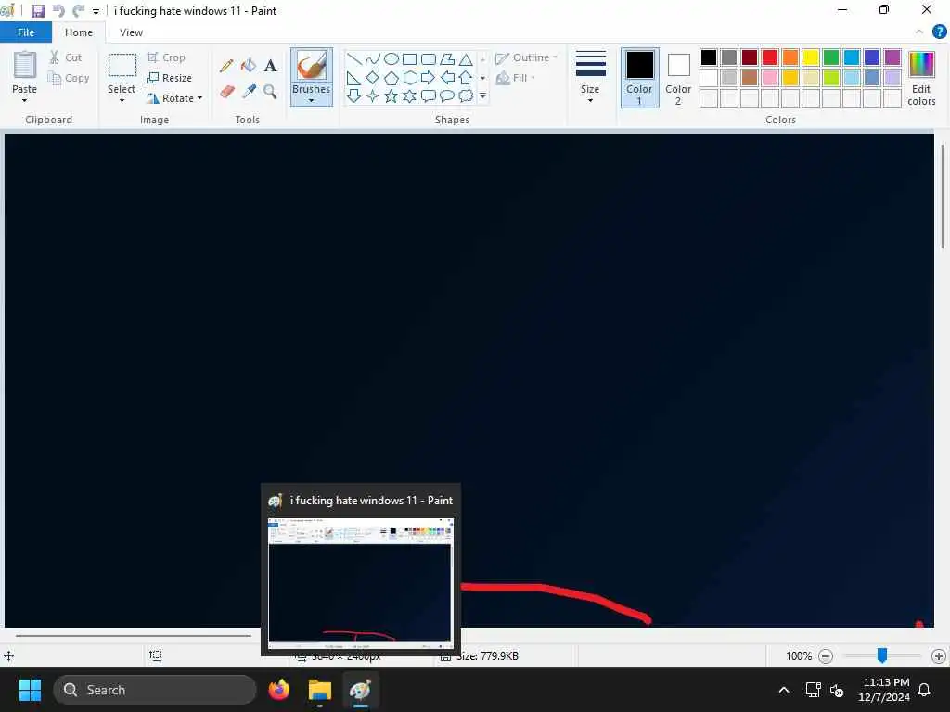Expand the Rotate dropdown
This screenshot has width=950, height=712.
pyautogui.click(x=199, y=98)
